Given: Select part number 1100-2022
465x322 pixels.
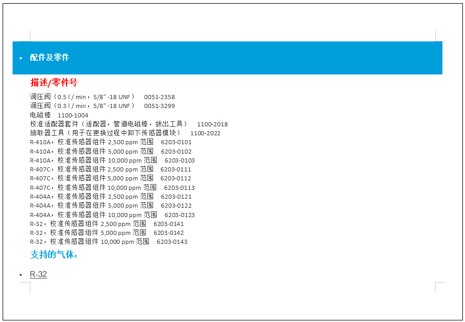Looking at the screenshot, I should (x=205, y=133).
